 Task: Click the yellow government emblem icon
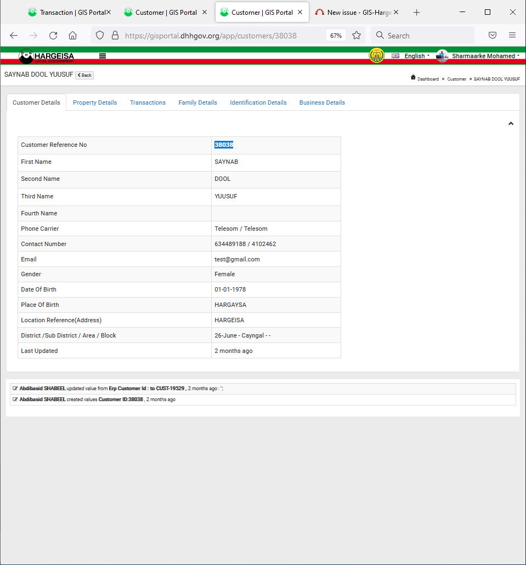(x=377, y=55)
